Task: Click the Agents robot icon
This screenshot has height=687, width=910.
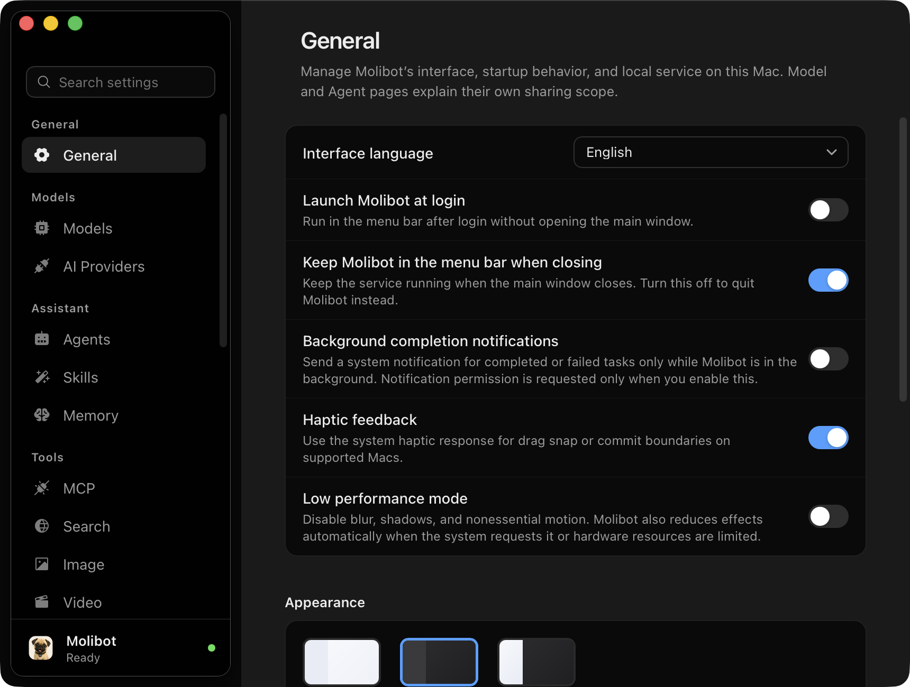Action: pos(42,339)
